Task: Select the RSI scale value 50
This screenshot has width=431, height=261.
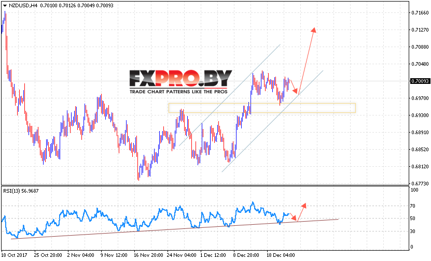Action: pyautogui.click(x=413, y=219)
